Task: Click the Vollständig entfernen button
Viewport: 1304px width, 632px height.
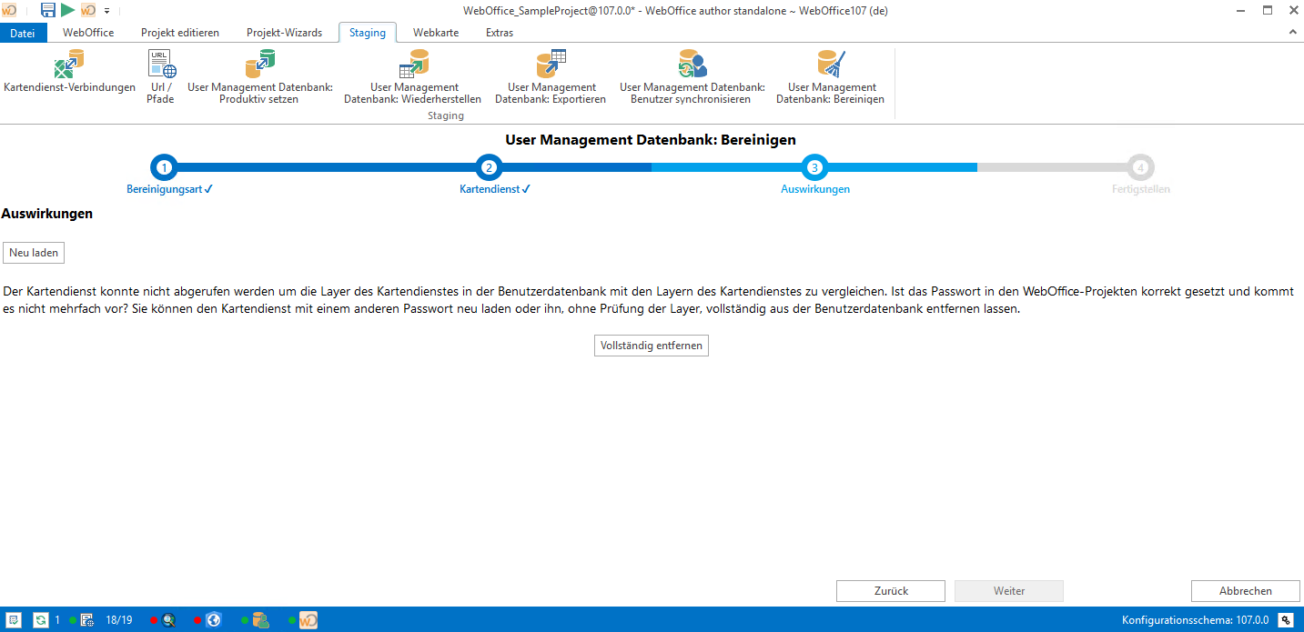Action: click(x=652, y=346)
